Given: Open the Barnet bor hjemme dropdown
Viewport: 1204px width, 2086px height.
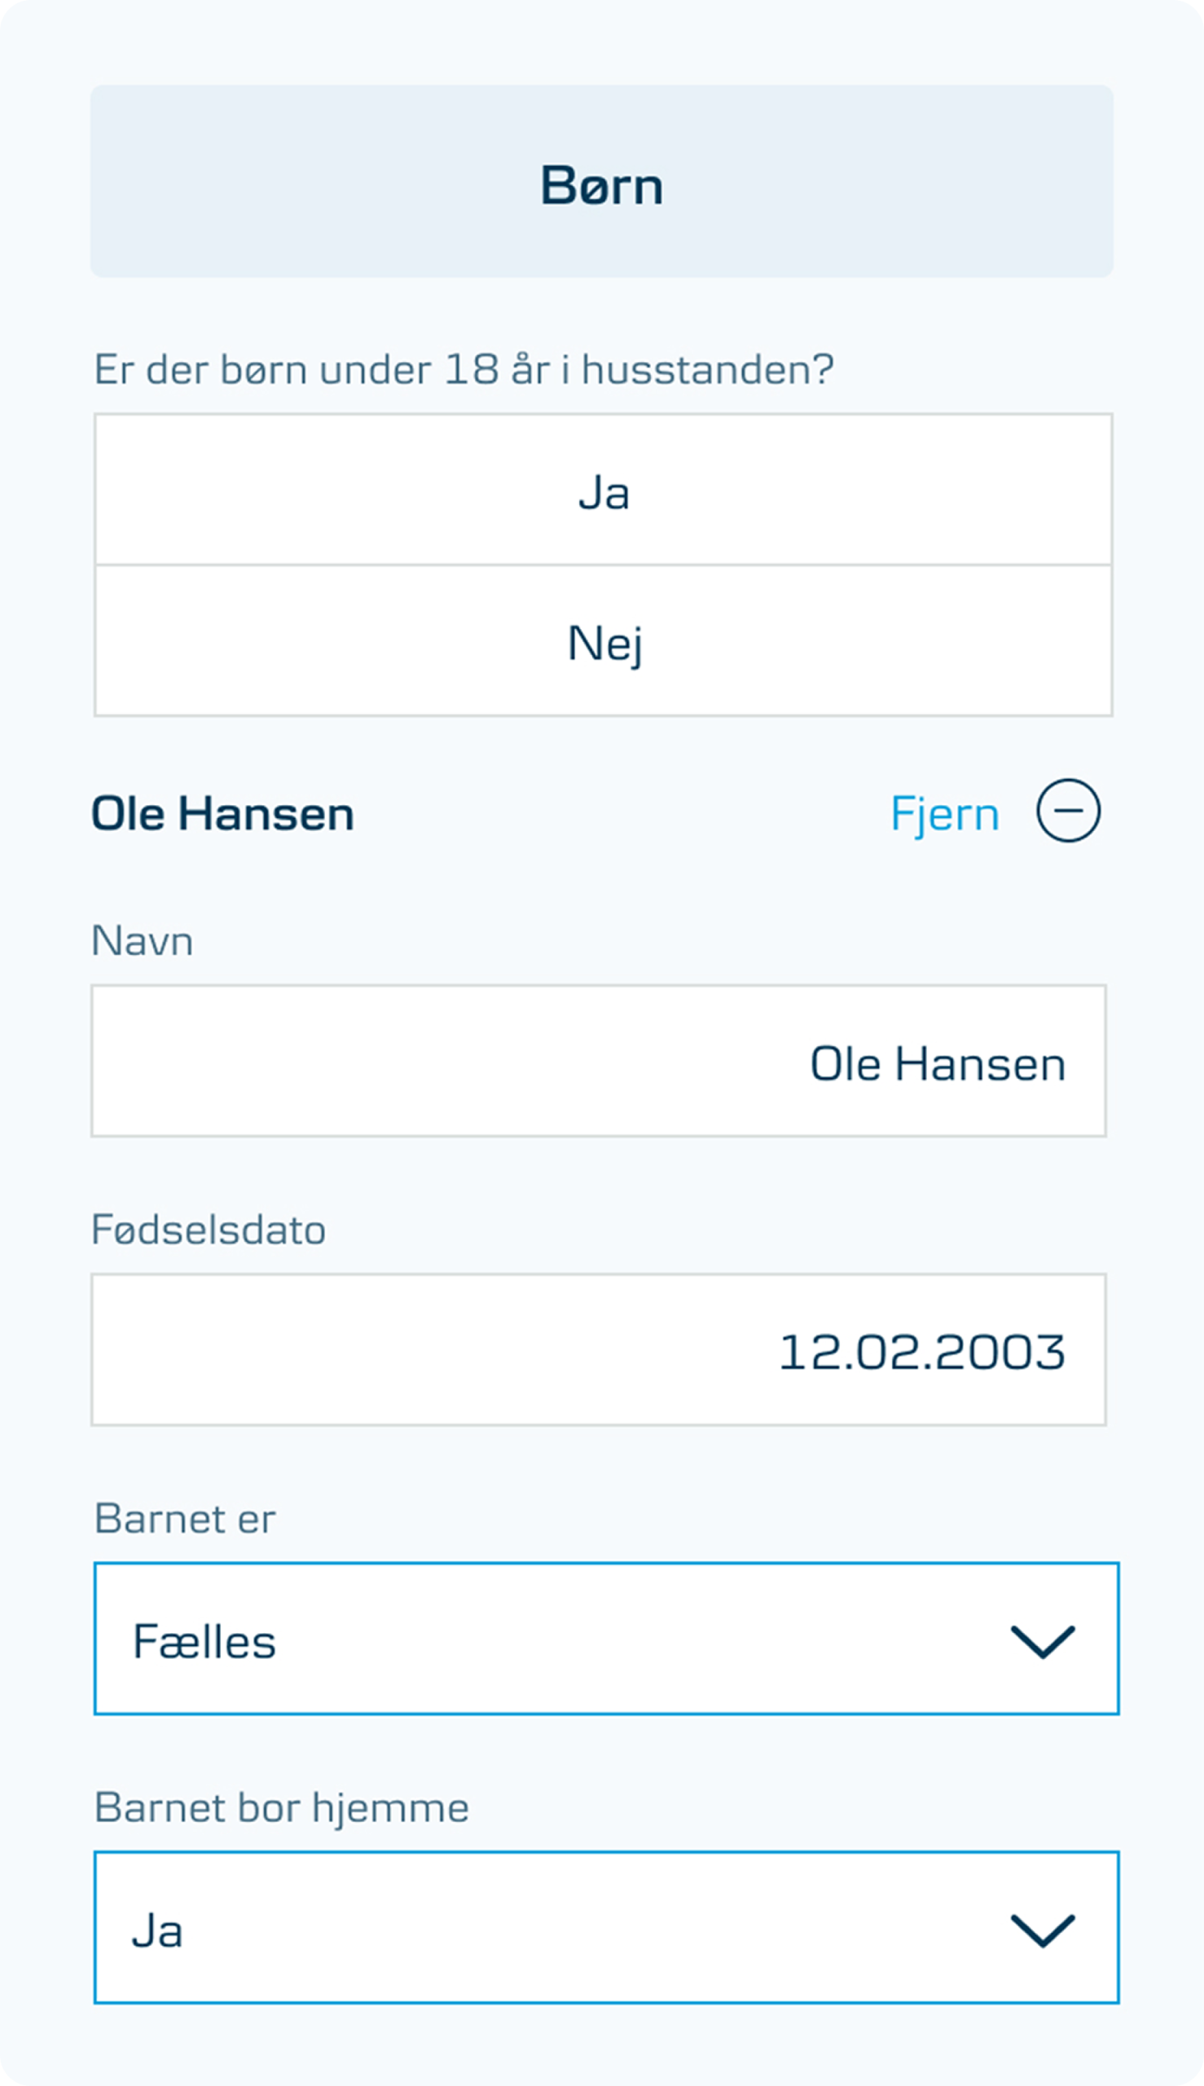Looking at the screenshot, I should click(579, 1928).
